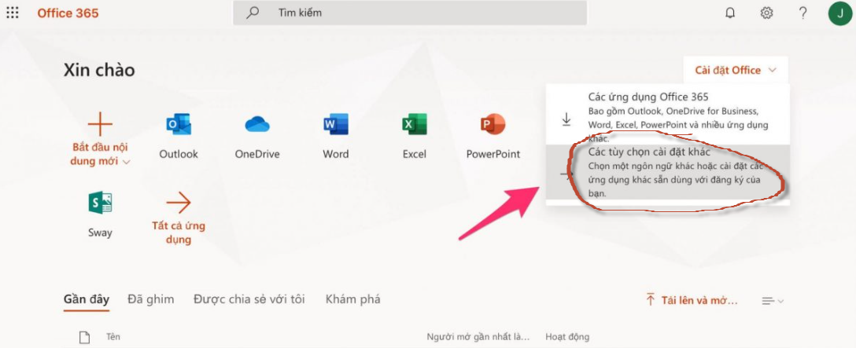856x348 pixels.
Task: Select Các tùy chọn cài đặt khác
Action: tap(667, 172)
